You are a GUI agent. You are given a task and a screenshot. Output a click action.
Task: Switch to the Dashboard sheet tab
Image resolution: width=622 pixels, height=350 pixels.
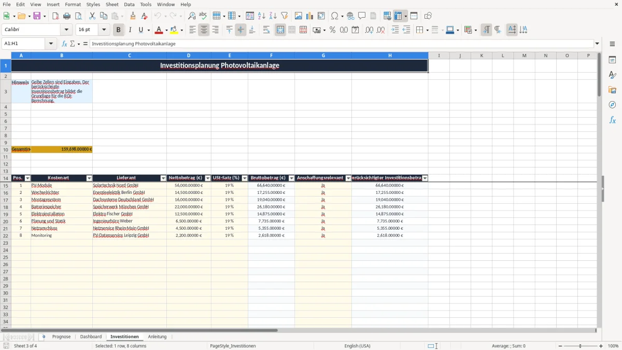tap(91, 337)
